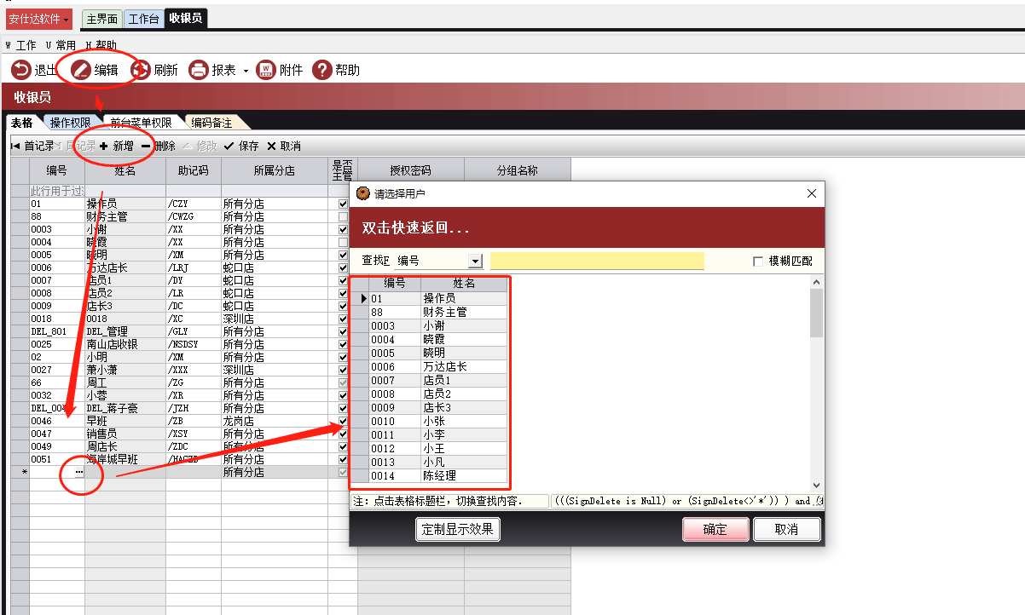
Task: Open the H 帮助 menu
Action: click(x=101, y=45)
